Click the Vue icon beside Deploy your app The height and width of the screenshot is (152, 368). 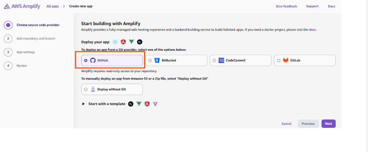tap(132, 42)
